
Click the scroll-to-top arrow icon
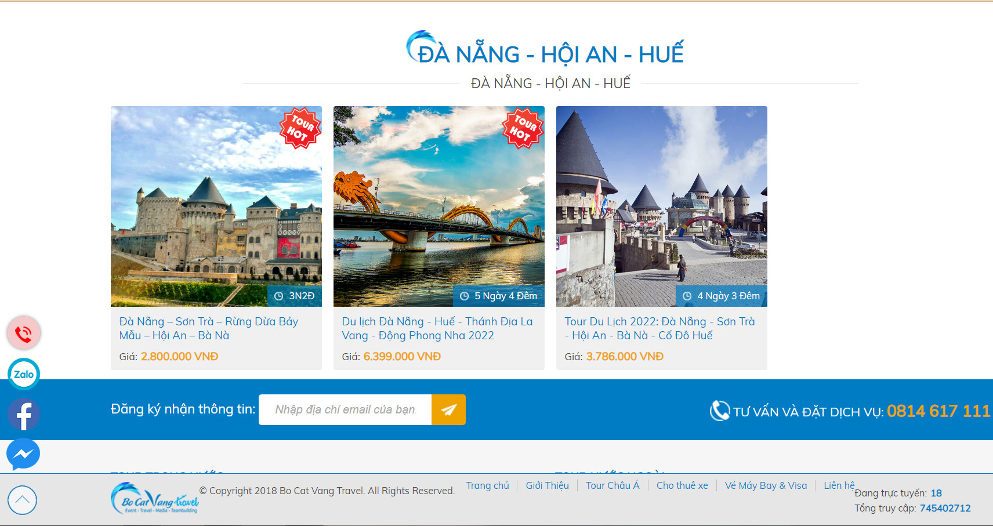pyautogui.click(x=23, y=500)
